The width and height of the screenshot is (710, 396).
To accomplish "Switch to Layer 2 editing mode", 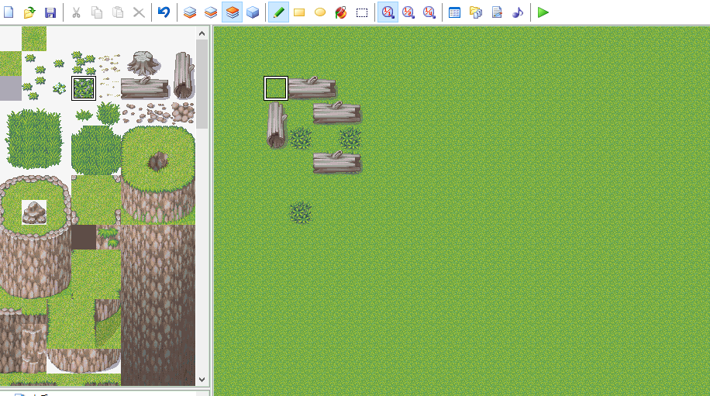I will tap(211, 12).
